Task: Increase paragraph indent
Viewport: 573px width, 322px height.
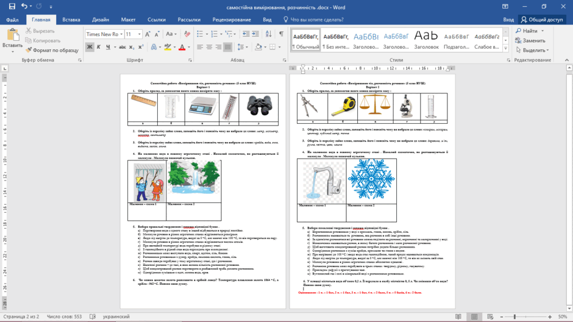Action: (x=255, y=34)
